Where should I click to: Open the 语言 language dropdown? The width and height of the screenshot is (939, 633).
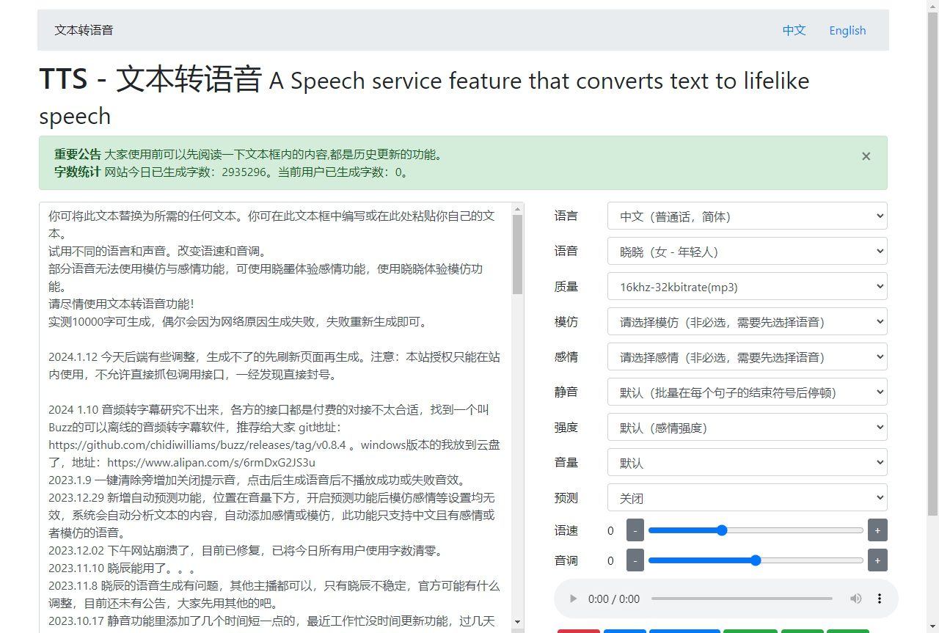pyautogui.click(x=747, y=216)
